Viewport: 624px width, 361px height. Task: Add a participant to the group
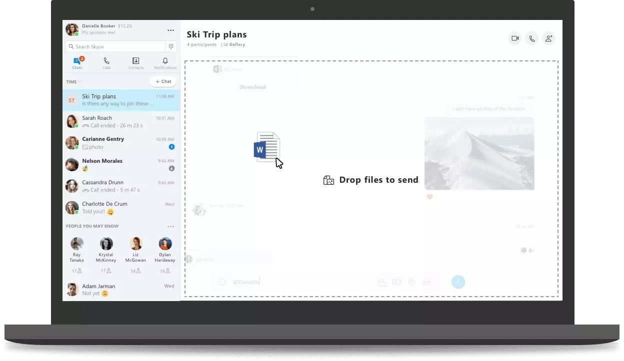(x=548, y=38)
